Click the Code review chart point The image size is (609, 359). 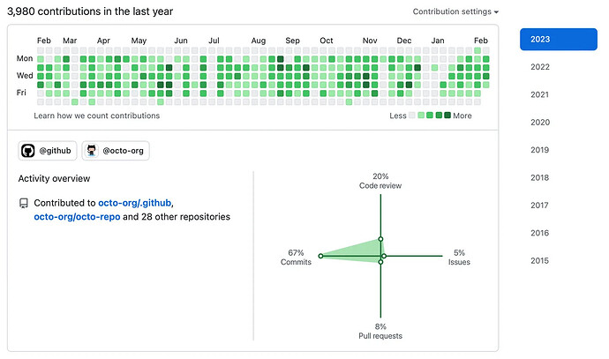point(380,239)
